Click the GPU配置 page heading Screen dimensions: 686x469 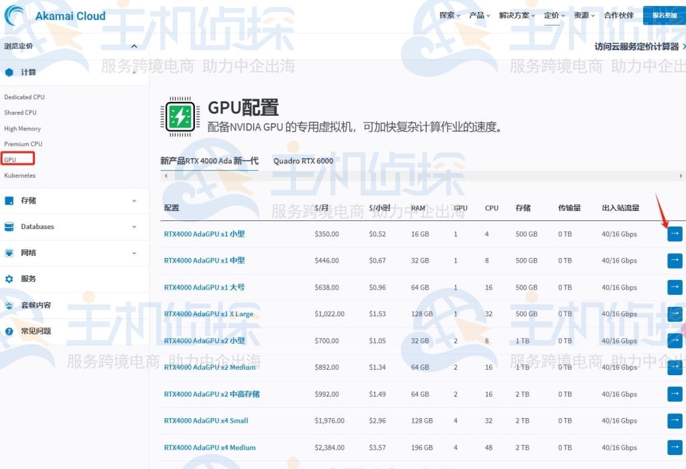[243, 108]
